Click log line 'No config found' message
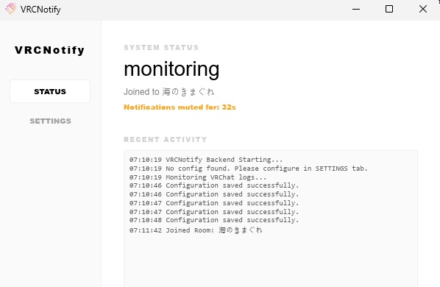 [249, 169]
